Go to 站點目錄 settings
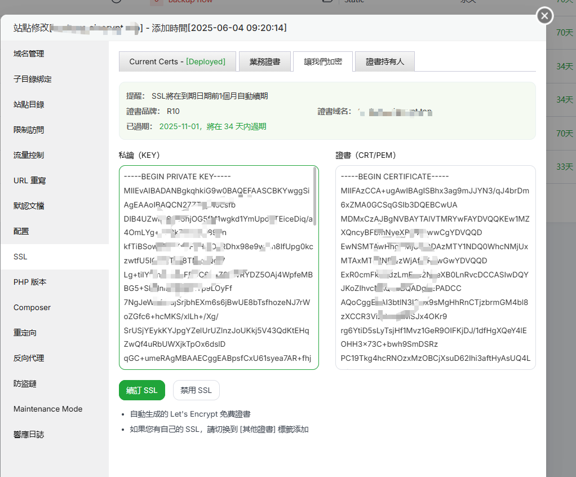 tap(29, 105)
